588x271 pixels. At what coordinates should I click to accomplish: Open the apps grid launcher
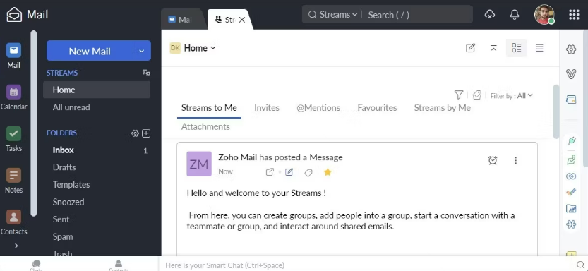tap(574, 15)
